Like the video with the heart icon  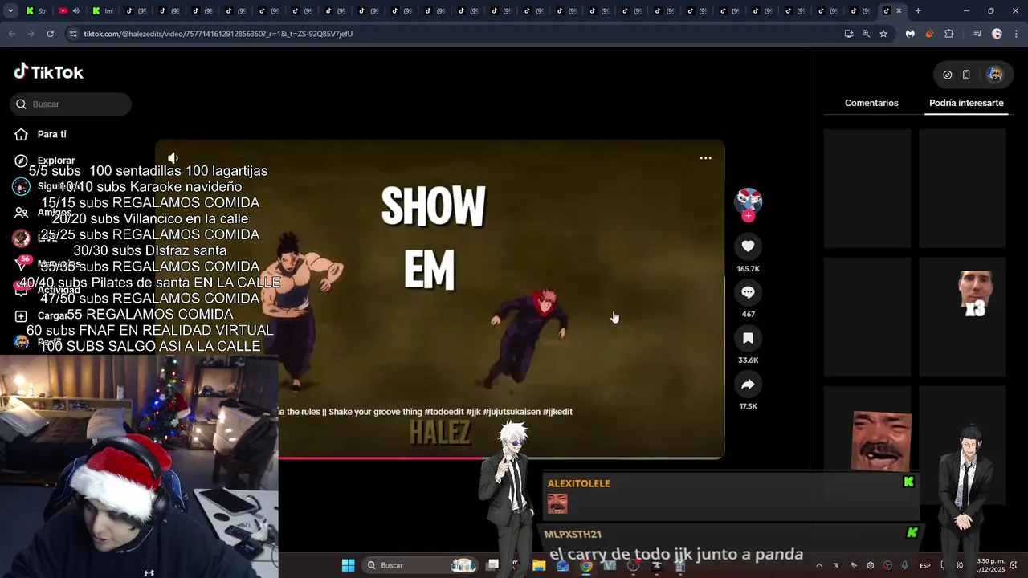(748, 246)
